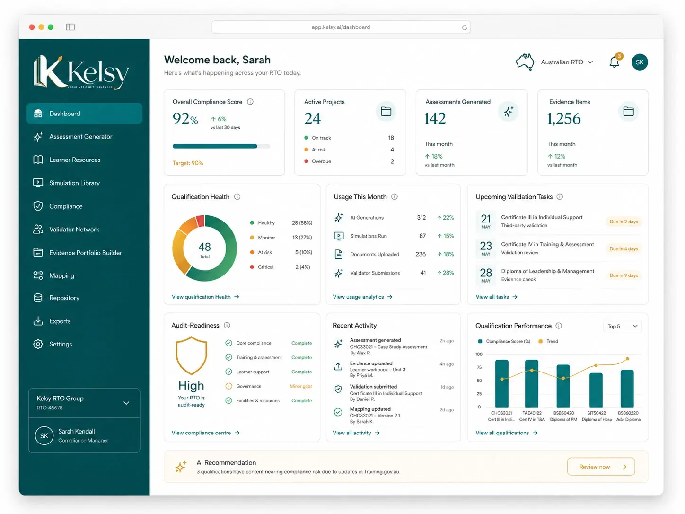Open Validator Network
This screenshot has height=514, width=685.
coord(84,230)
